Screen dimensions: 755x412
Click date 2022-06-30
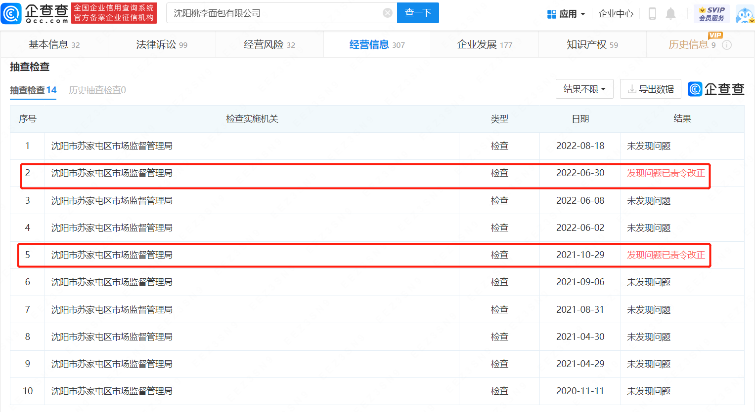580,173
